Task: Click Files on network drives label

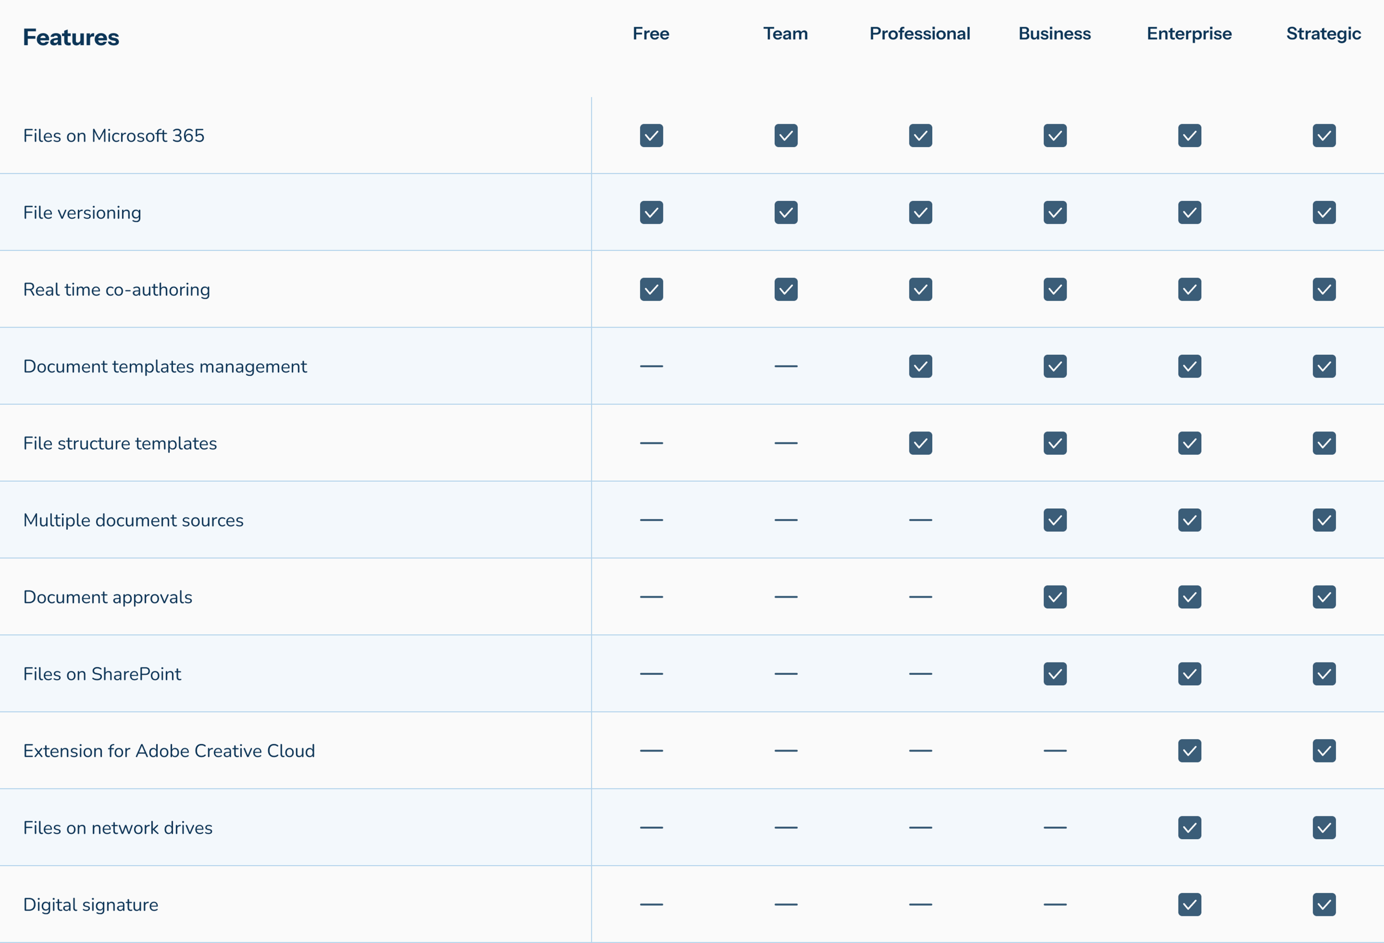Action: (x=118, y=827)
